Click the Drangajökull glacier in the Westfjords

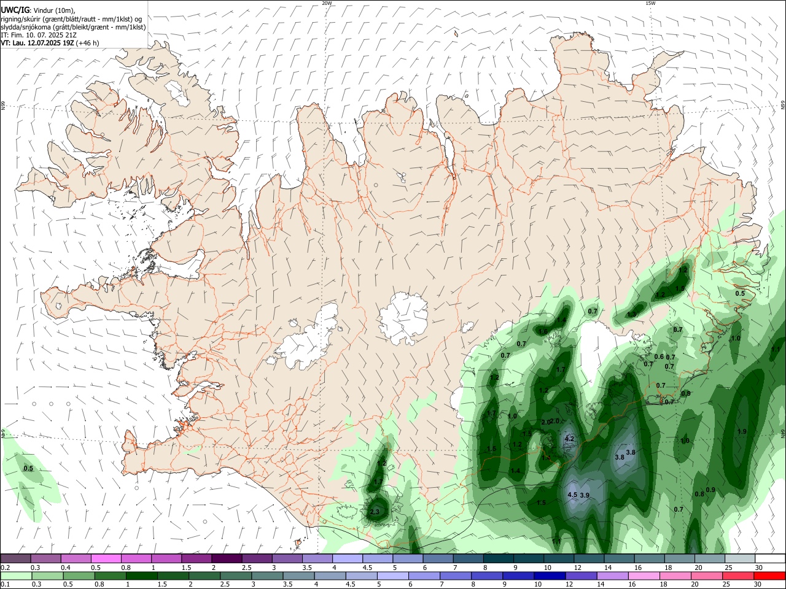[176, 92]
